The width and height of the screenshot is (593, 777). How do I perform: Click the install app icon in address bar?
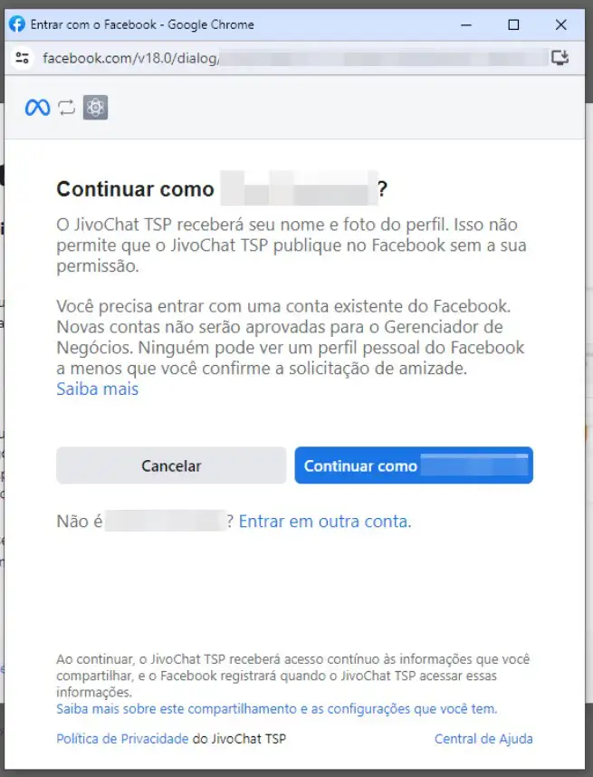pos(560,58)
